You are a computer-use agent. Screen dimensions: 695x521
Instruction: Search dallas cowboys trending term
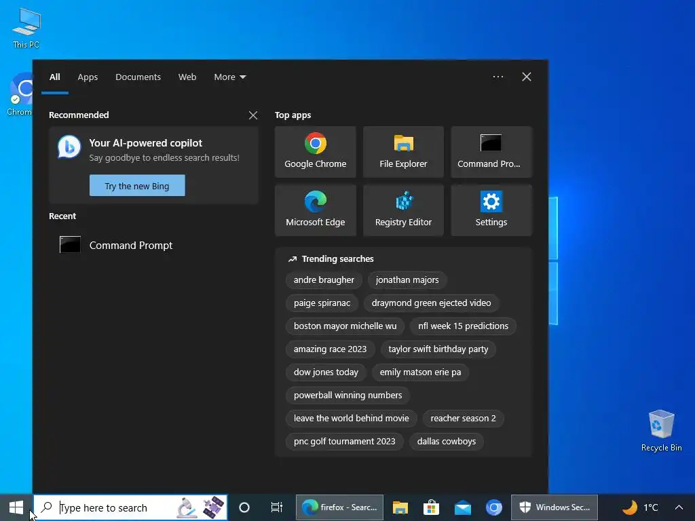tap(447, 441)
